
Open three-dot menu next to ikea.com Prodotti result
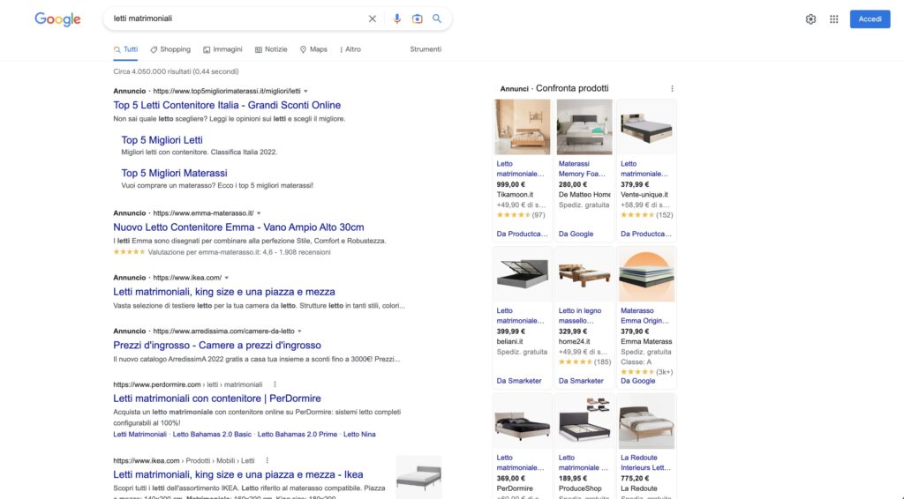(x=267, y=460)
